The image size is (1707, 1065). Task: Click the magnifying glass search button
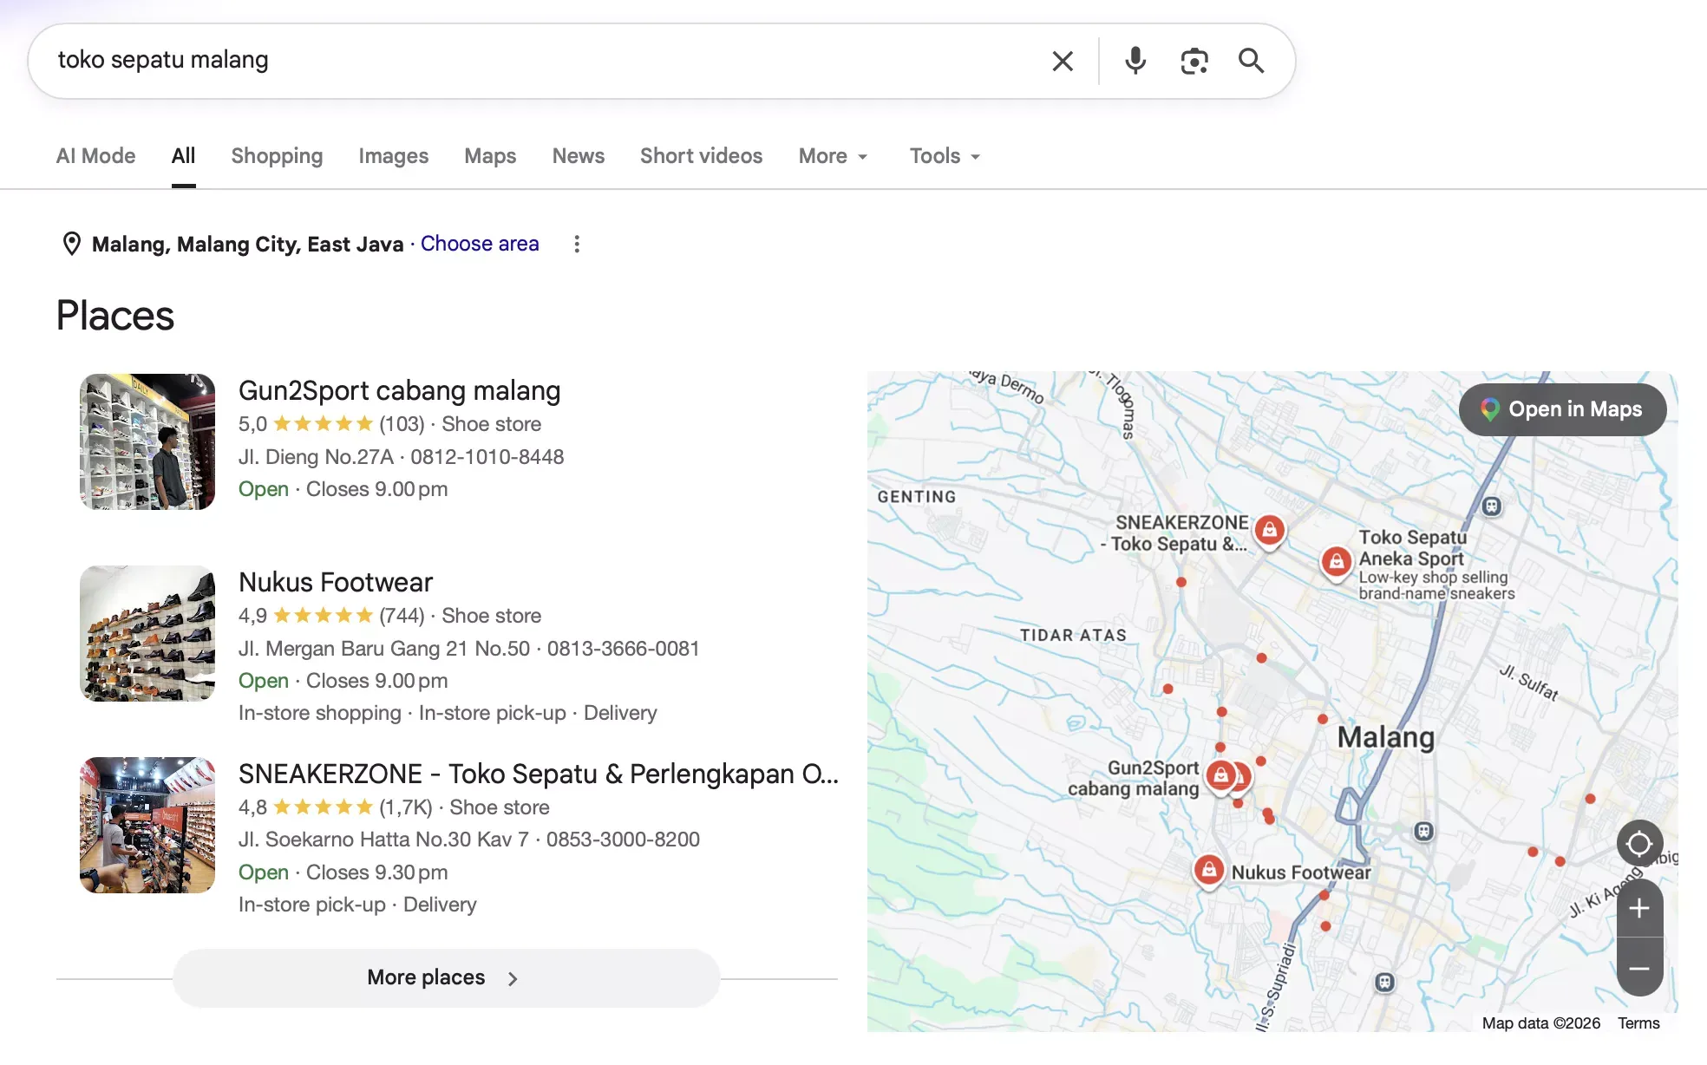click(1251, 61)
